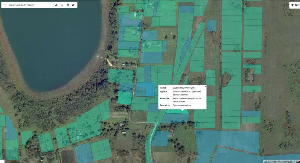Open the OpenStreetMap contributors link
Image resolution: width=300 pixels, height=163 pixels.
[x=281, y=162]
